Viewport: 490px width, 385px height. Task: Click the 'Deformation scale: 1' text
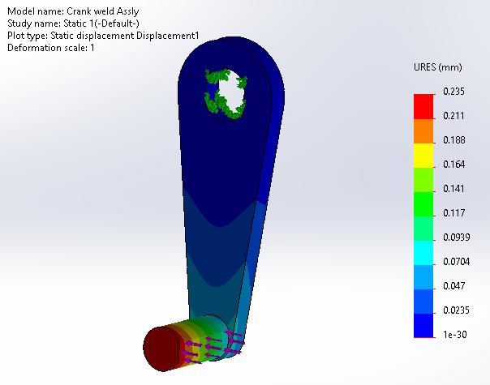pos(50,48)
